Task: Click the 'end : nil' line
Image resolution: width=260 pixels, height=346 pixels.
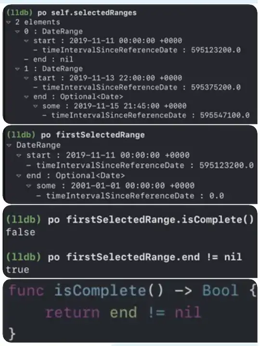Action: tap(49, 59)
